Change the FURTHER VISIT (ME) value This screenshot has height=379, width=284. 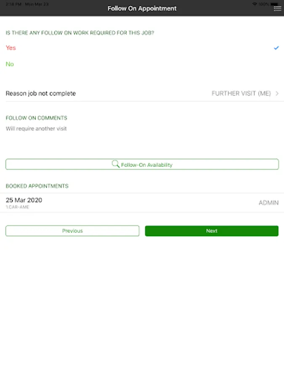241,93
